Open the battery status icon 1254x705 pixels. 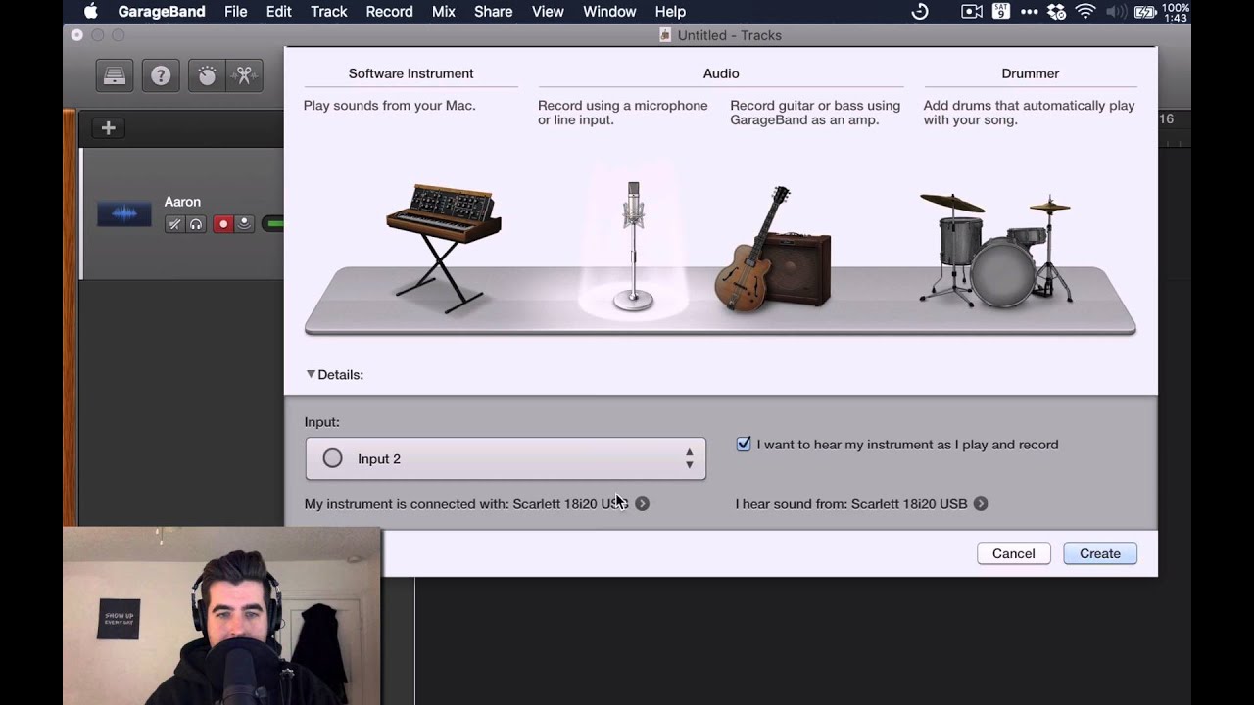1145,12
